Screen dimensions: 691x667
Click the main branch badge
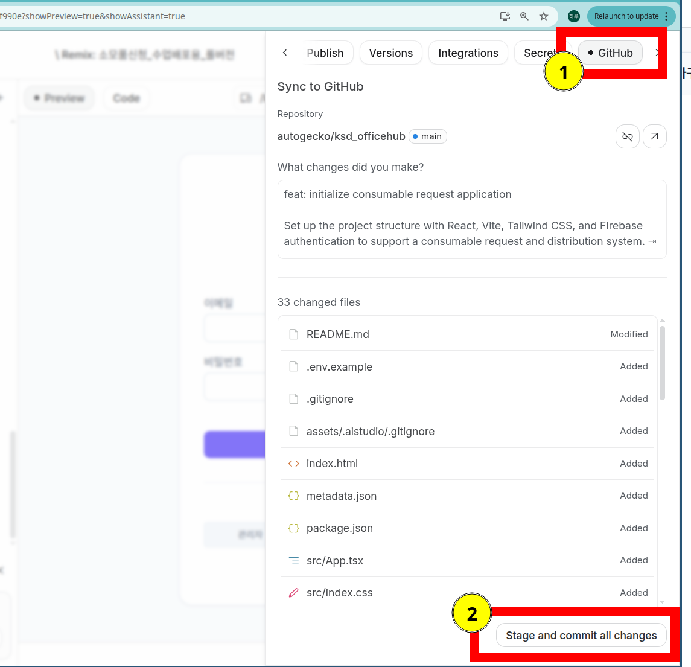point(427,136)
